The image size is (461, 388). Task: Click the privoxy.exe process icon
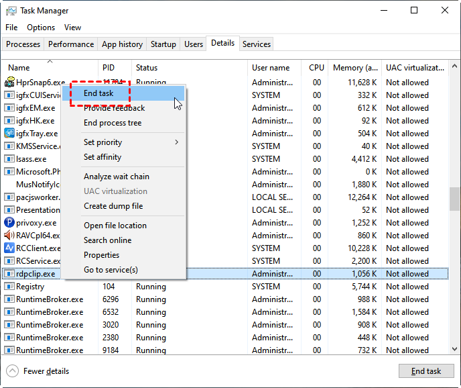point(9,223)
